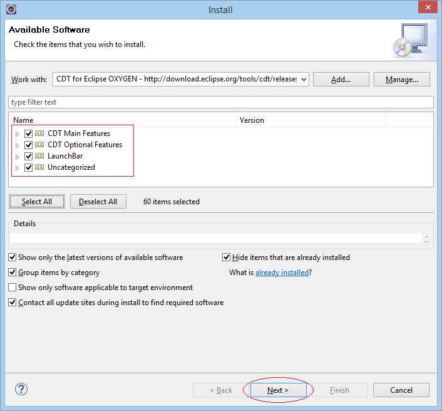Sort by the Version column header
This screenshot has height=411, width=442.
(311, 120)
